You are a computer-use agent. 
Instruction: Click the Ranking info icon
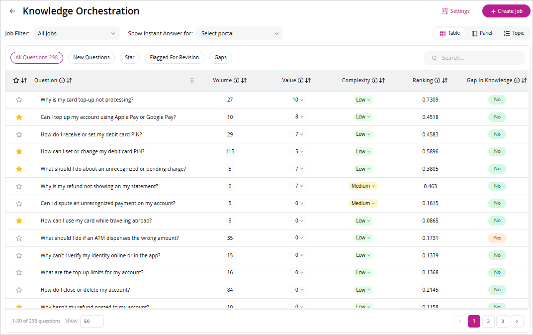(x=437, y=80)
